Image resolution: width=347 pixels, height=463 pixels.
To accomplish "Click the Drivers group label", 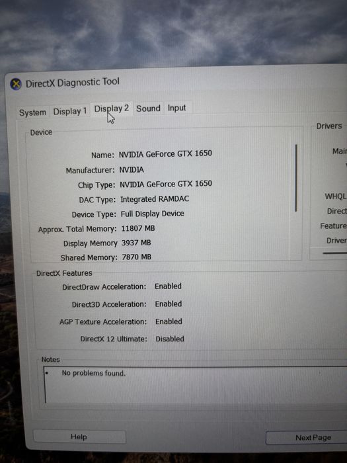I will coord(329,126).
